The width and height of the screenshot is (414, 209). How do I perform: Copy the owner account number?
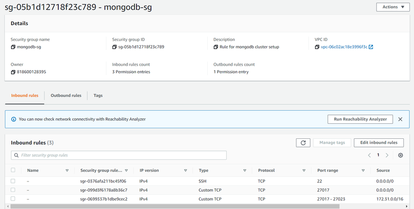click(x=13, y=72)
